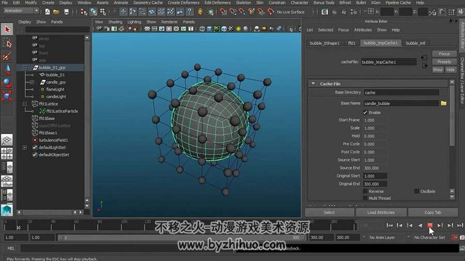Click the input connection icon next to cacheFile

[424, 58]
